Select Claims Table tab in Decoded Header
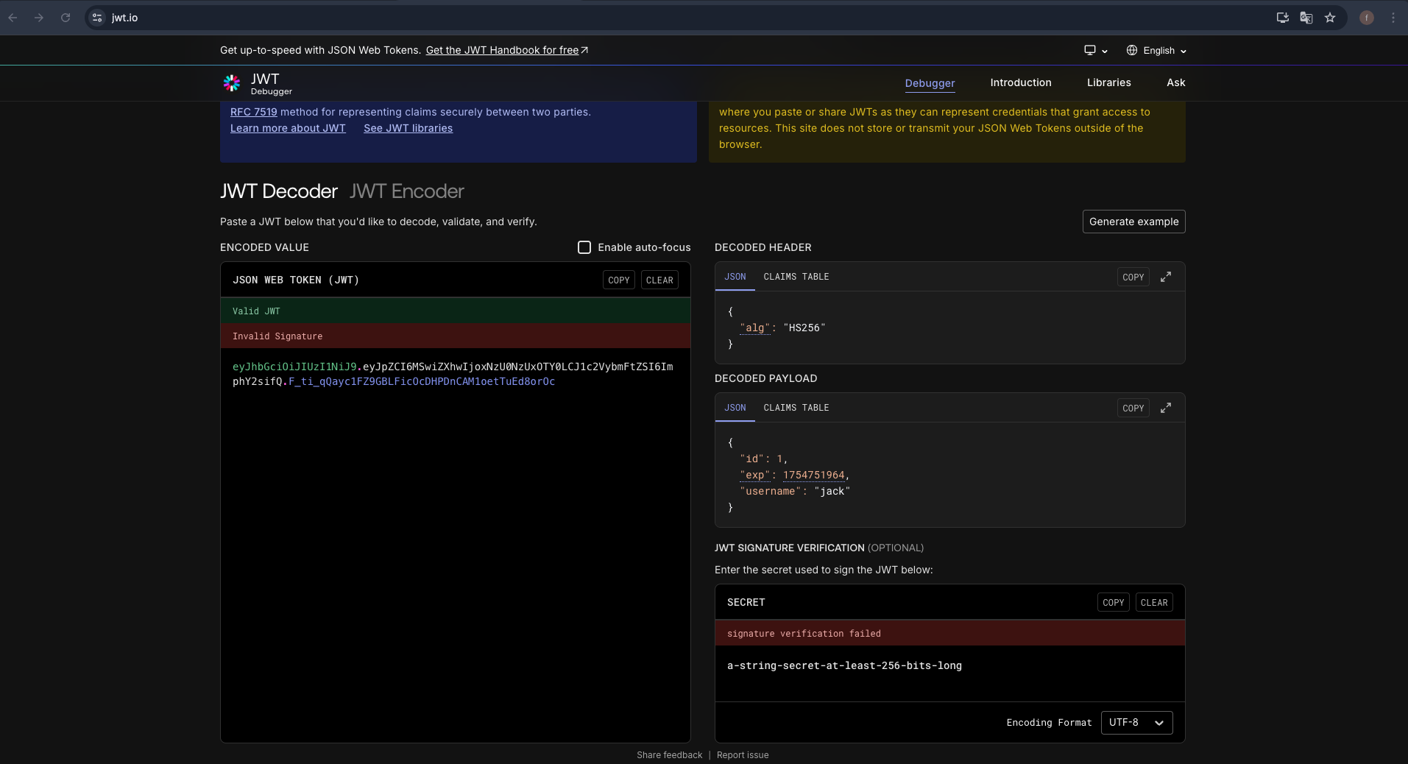Viewport: 1408px width, 764px height. [796, 277]
